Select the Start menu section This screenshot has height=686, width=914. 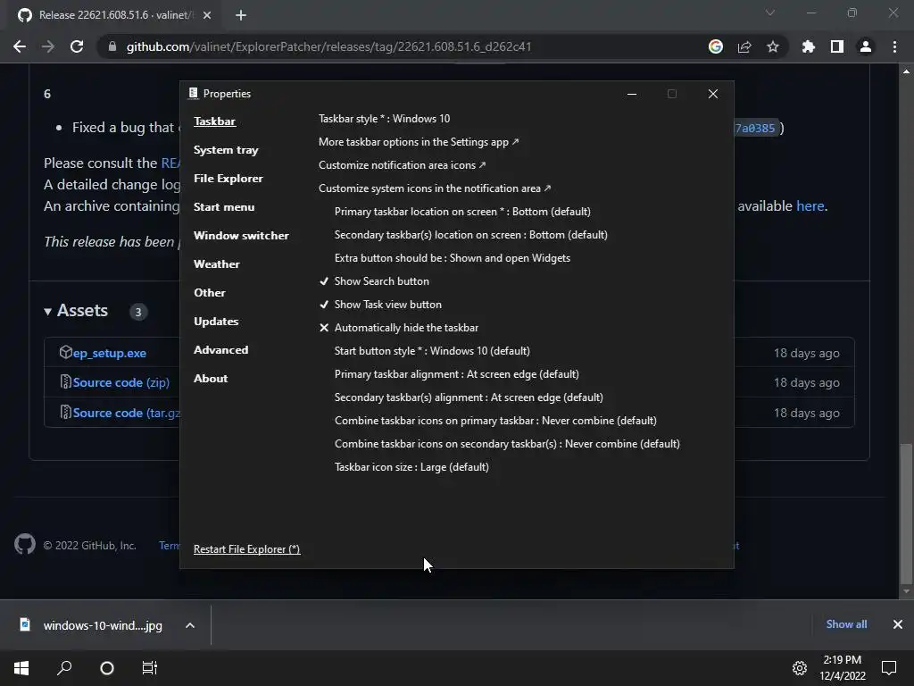pyautogui.click(x=224, y=207)
